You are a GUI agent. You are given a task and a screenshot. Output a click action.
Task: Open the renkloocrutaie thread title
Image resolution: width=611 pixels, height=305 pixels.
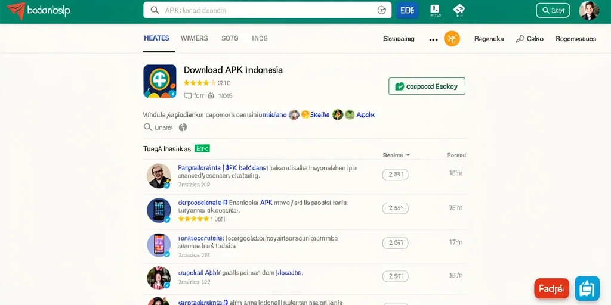tap(201, 238)
